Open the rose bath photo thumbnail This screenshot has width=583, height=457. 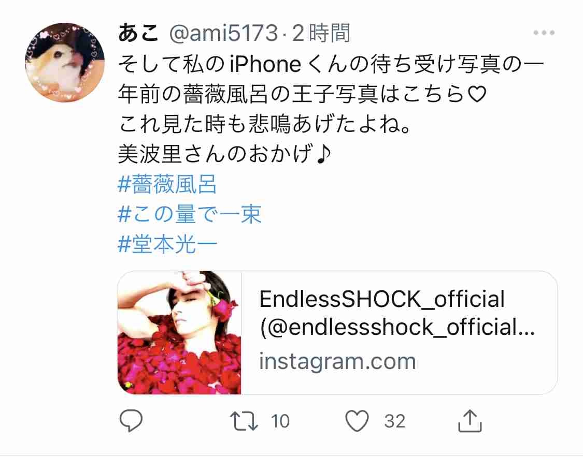click(179, 333)
